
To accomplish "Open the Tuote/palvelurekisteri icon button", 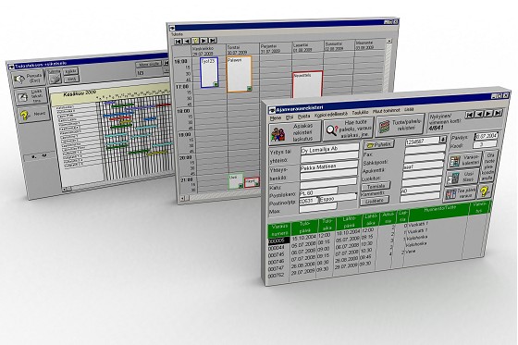I will [x=400, y=125].
